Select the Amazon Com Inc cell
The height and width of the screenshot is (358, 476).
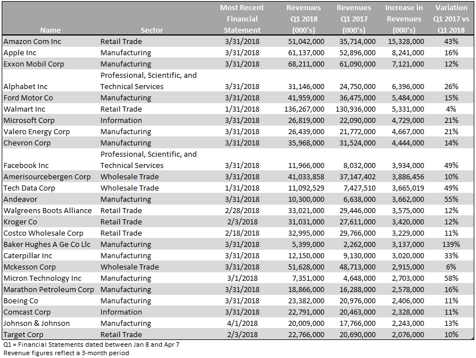point(32,42)
